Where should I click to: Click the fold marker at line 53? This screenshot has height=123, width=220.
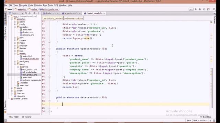tap(49, 101)
